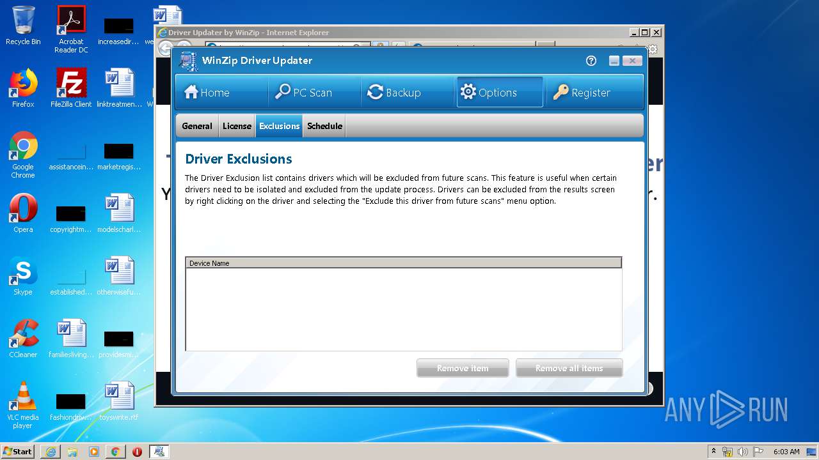Select the marketregis desktop file icon
The width and height of the screenshot is (819, 460).
tap(119, 156)
